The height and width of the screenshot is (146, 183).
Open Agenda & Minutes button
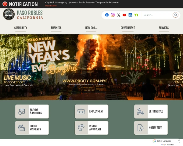pyautogui.click(x=32, y=112)
